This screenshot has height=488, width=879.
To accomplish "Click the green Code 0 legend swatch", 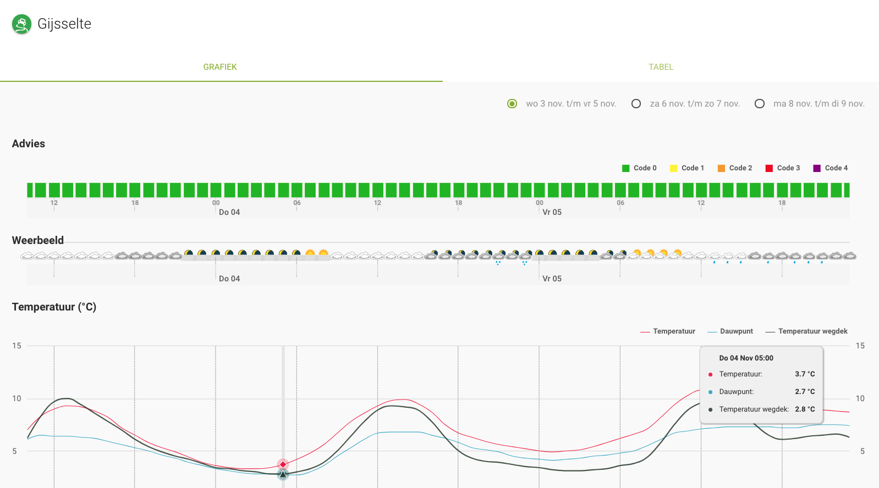I will point(625,168).
